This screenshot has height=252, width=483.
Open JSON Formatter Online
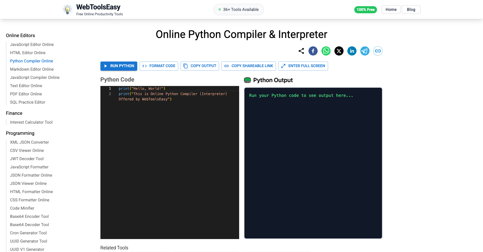[31, 175]
